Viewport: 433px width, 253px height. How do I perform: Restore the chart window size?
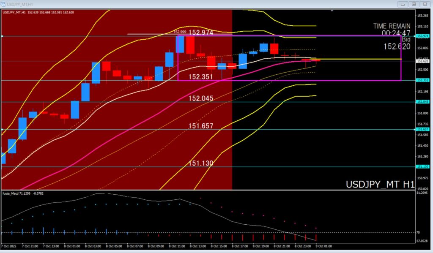tap(414, 4)
